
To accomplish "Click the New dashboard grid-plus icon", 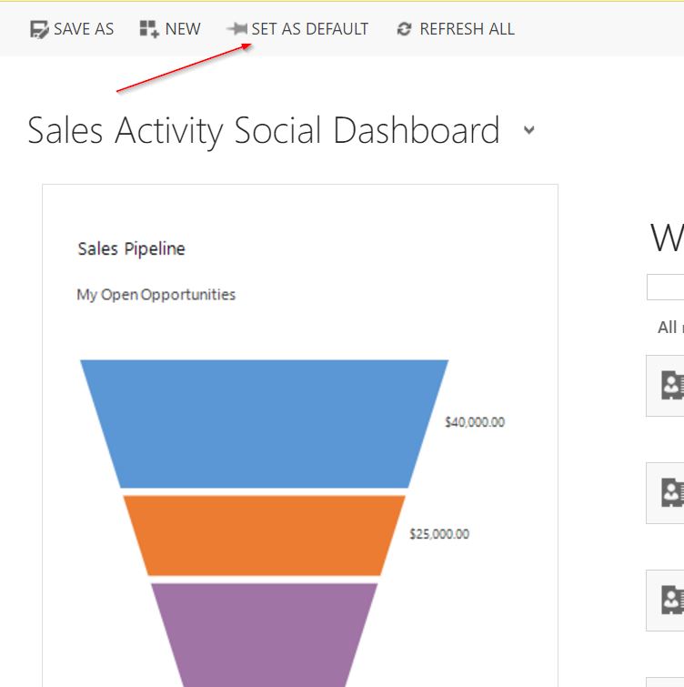I will click(149, 29).
